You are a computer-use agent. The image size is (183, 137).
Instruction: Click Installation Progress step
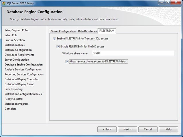tap(16, 104)
